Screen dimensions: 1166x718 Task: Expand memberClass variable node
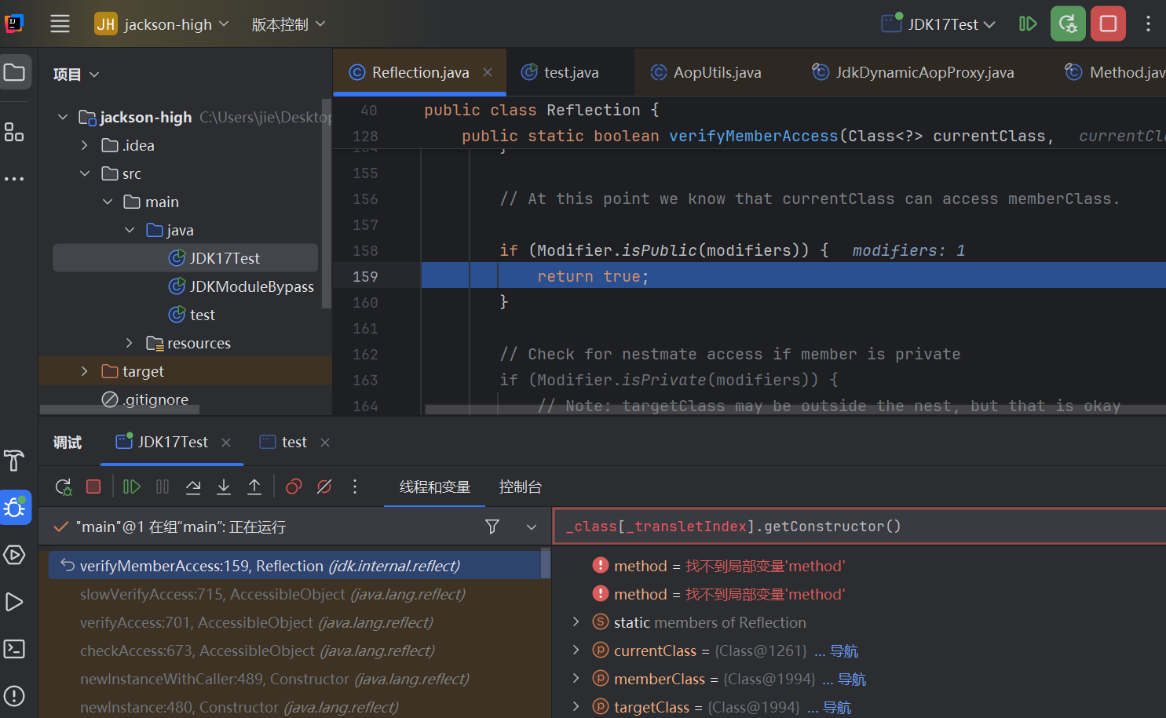click(x=576, y=679)
